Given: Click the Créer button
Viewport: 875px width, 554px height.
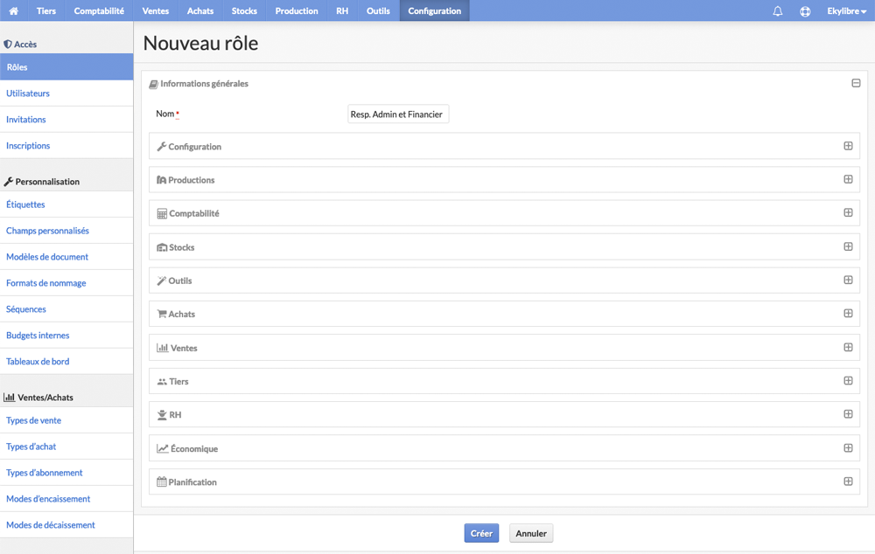Looking at the screenshot, I should pos(481,533).
